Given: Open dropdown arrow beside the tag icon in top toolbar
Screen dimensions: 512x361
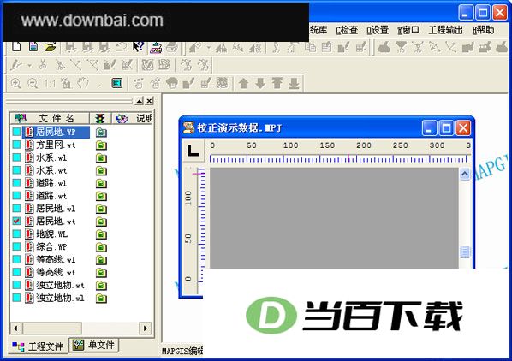Looking at the screenshot, I should (x=209, y=48).
